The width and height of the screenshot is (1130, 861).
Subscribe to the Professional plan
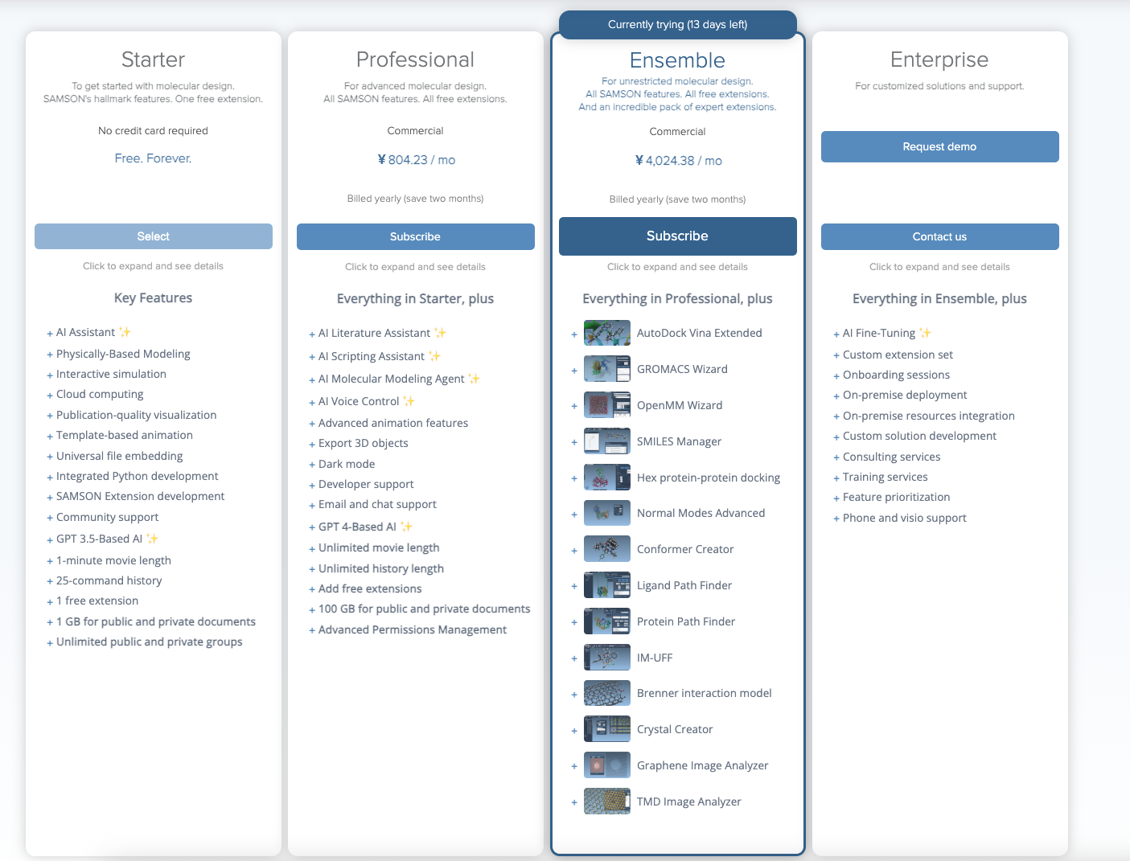point(415,236)
